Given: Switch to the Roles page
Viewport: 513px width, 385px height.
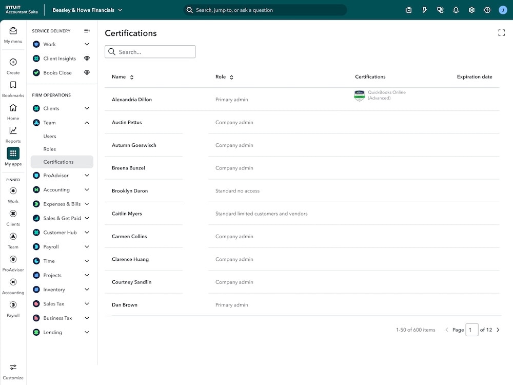Looking at the screenshot, I should (x=49, y=149).
